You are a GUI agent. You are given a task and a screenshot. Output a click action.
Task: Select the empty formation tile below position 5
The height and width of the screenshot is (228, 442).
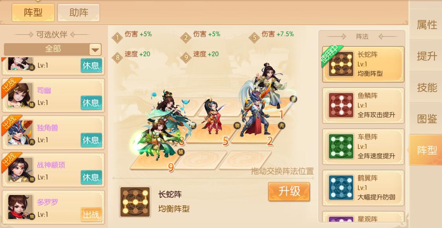(x=201, y=160)
